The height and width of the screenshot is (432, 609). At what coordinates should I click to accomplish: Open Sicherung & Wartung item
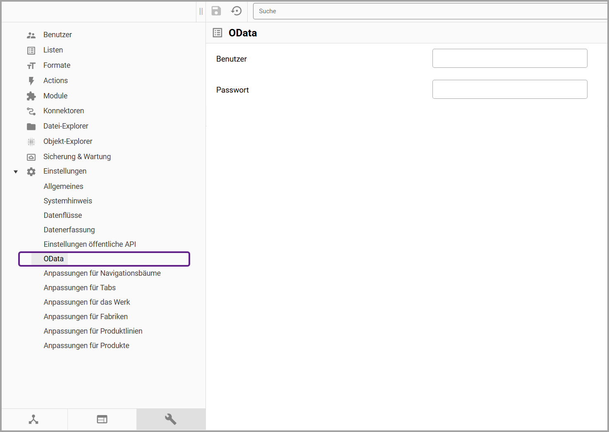(x=77, y=157)
